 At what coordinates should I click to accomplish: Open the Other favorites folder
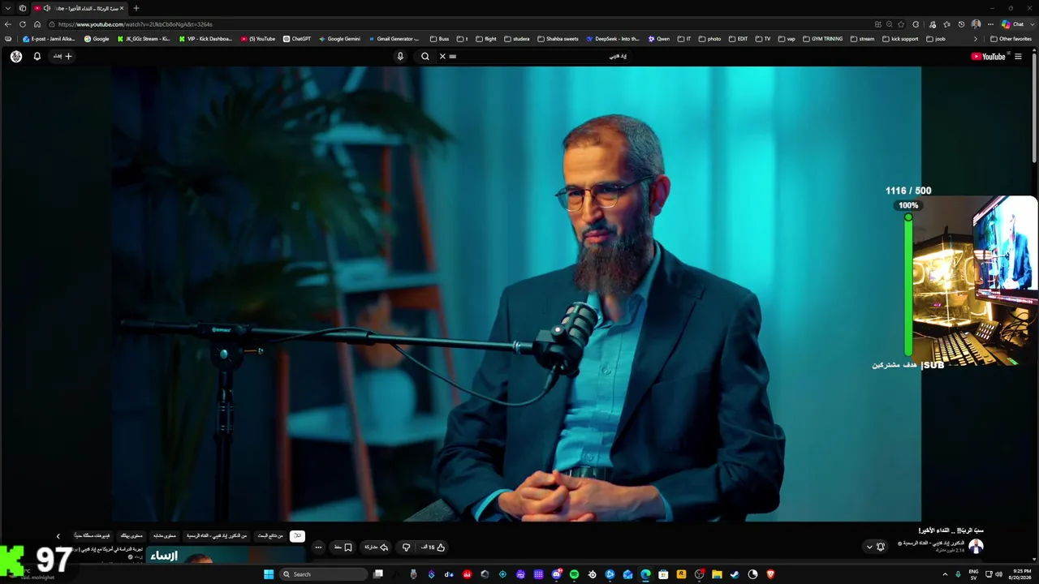1011,39
